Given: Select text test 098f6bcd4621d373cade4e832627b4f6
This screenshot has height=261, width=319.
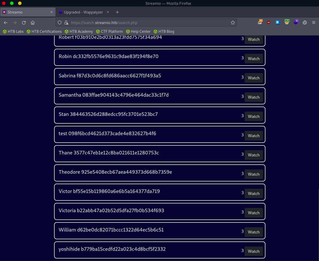Looking at the screenshot, I should (x=107, y=133).
